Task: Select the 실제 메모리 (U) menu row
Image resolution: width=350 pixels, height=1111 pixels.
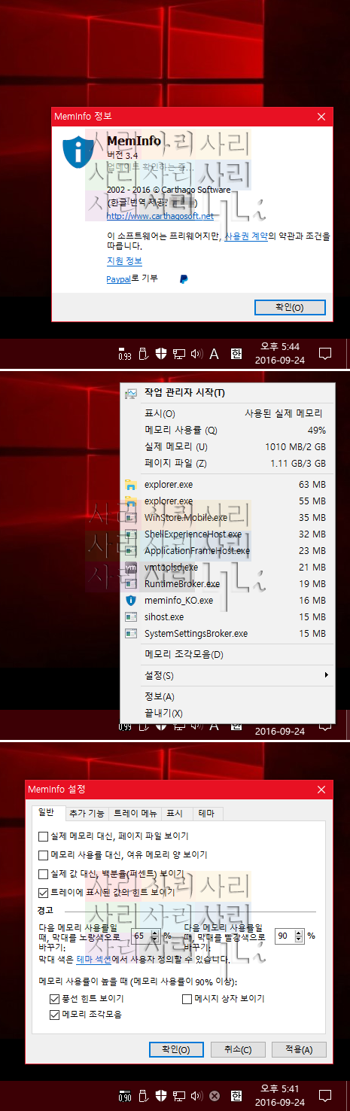Action: (227, 446)
